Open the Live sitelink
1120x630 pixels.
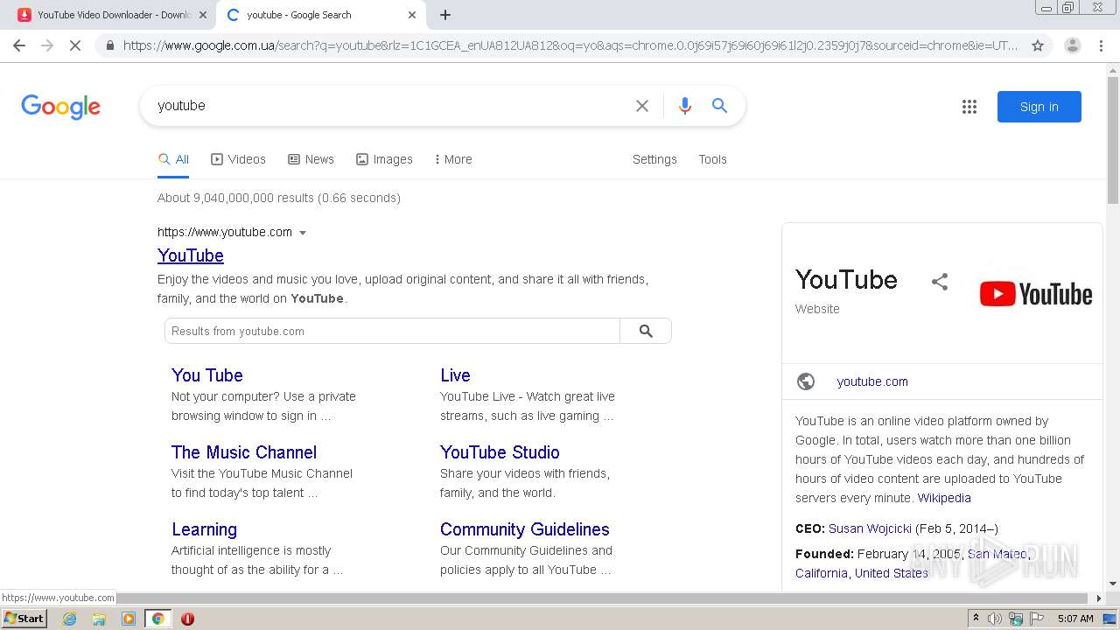point(455,375)
